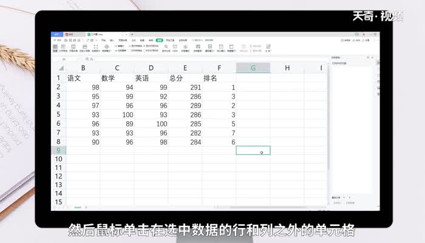The width and height of the screenshot is (425, 243).
Task: Click the formula bar fx icon
Action: 92,59
